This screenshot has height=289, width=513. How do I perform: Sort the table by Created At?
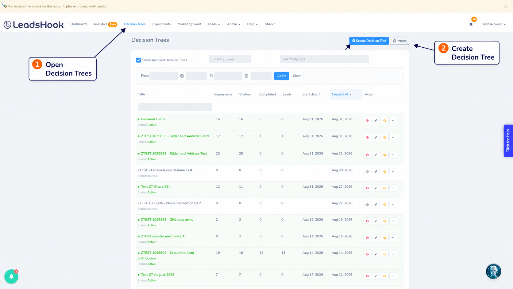click(x=341, y=94)
